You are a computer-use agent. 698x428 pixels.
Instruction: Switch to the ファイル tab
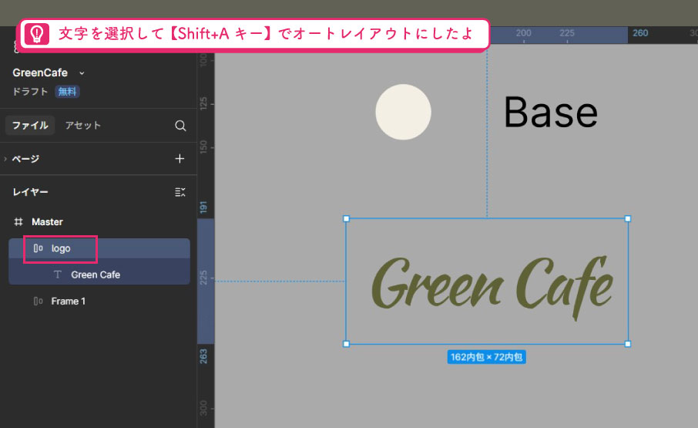pos(30,126)
